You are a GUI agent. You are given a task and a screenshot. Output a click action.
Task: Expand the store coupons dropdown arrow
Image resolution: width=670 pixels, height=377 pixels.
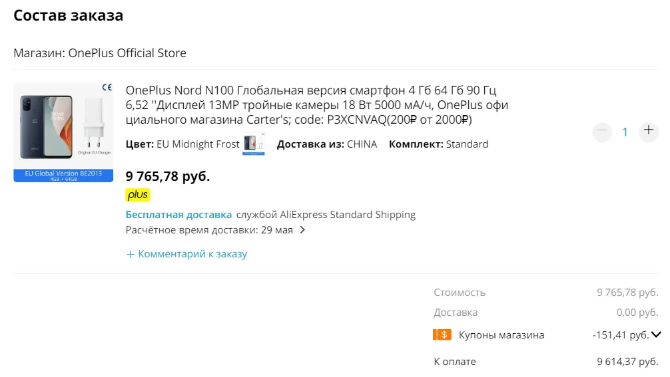[x=656, y=335]
